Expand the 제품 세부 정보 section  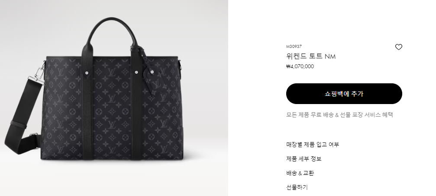pyautogui.click(x=304, y=159)
